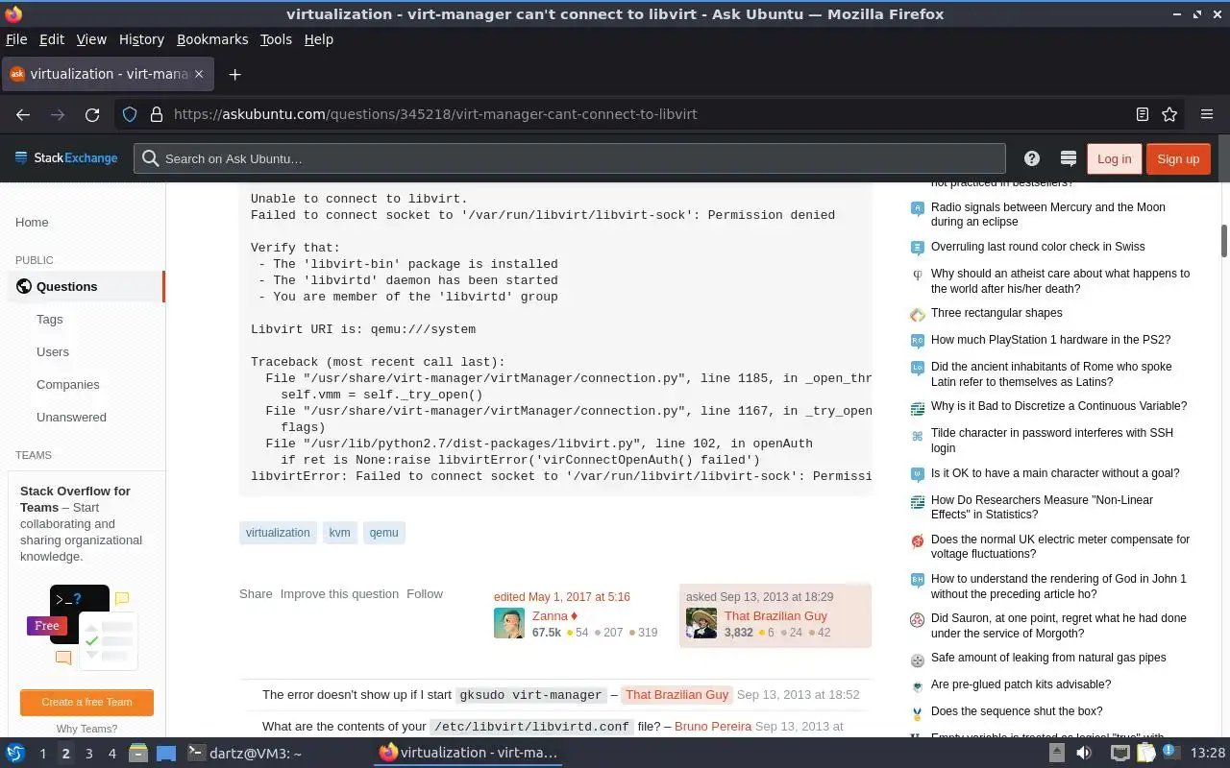Go to Home in the left sidebar
Viewport: 1230px width, 768px height.
coord(32,222)
